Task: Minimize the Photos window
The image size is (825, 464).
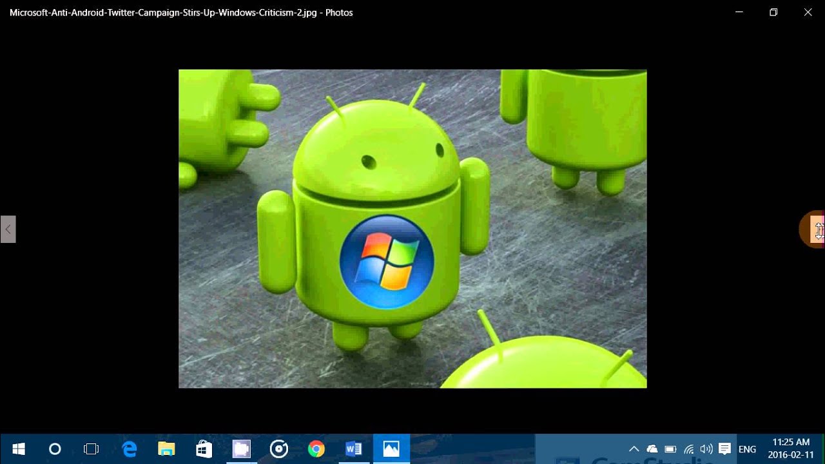Action: [x=739, y=12]
